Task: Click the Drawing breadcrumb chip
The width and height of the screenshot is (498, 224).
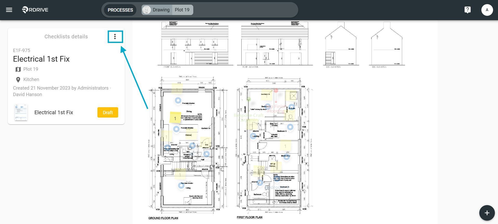Action: 156,10
